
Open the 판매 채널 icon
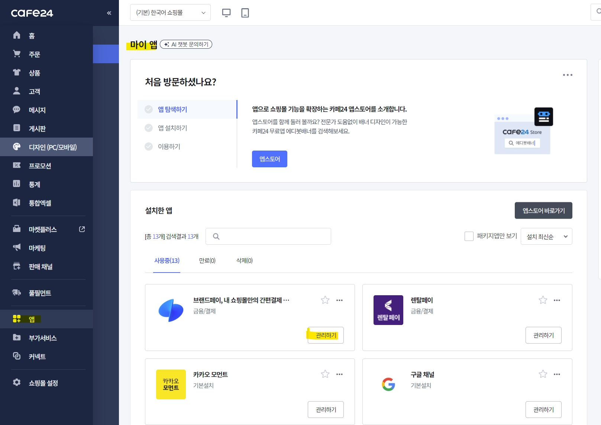pos(17,266)
